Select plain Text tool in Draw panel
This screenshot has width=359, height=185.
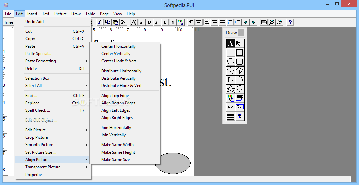[230, 107]
